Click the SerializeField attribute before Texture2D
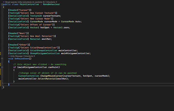 pos(18,16)
